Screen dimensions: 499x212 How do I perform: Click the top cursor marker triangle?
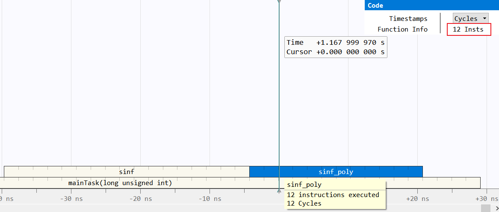pyautogui.click(x=279, y=2)
